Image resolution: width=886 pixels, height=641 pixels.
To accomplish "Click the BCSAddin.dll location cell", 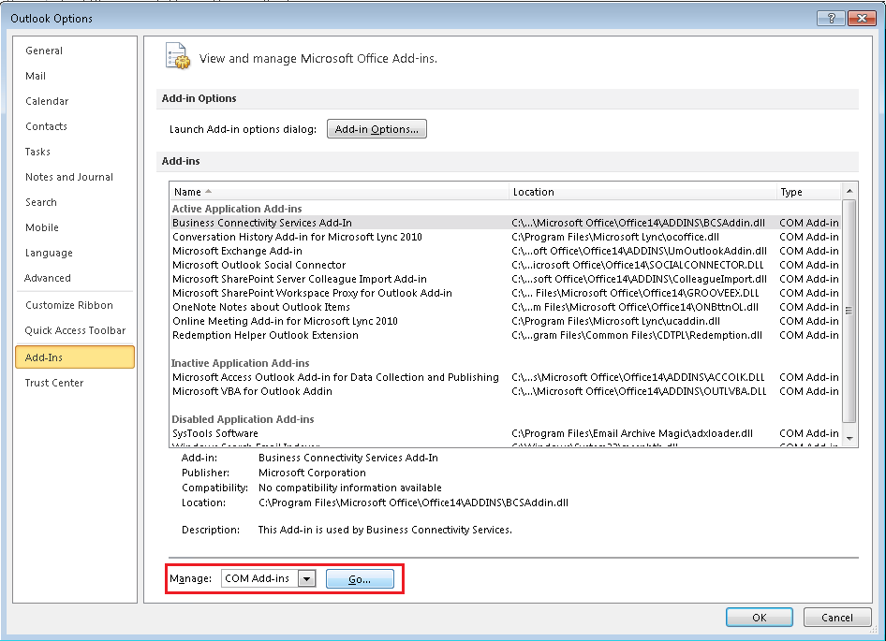I will tap(638, 223).
